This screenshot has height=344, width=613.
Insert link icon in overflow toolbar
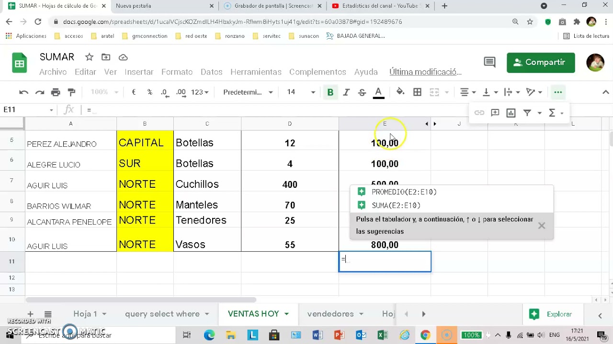point(479,113)
